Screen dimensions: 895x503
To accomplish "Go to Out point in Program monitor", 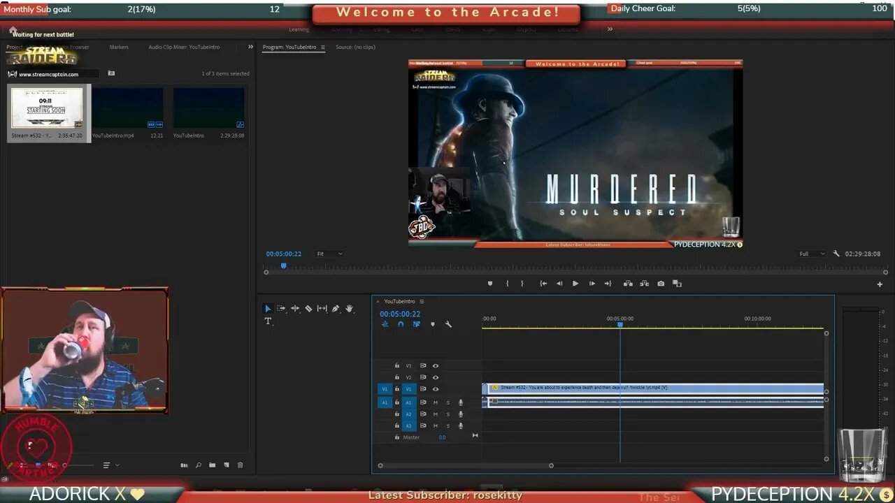I will (x=608, y=284).
